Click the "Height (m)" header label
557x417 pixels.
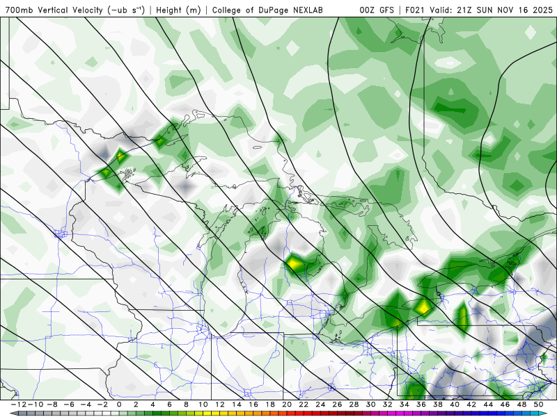[178, 10]
